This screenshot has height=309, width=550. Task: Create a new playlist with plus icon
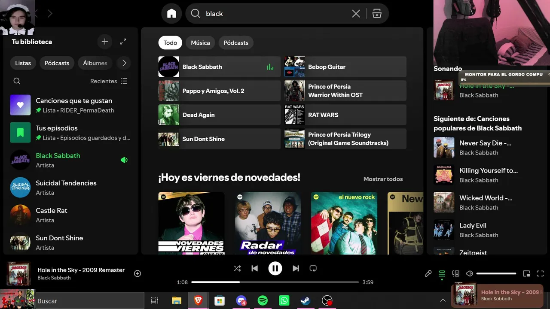click(104, 42)
